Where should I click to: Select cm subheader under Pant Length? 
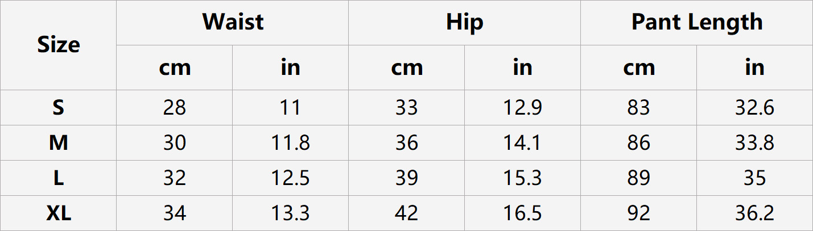638,68
